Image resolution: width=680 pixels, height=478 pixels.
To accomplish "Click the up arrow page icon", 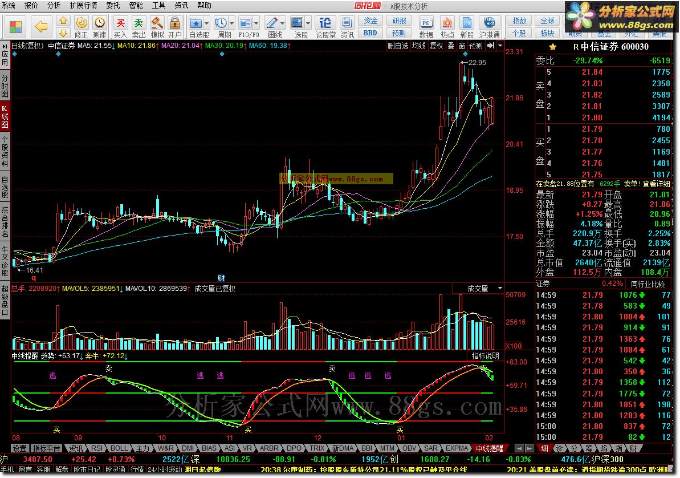I will pos(63,21).
